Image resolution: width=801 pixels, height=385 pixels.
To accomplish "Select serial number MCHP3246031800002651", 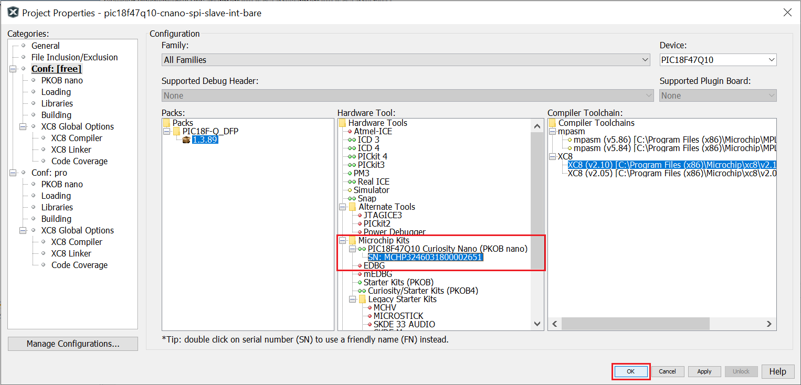I will (425, 257).
